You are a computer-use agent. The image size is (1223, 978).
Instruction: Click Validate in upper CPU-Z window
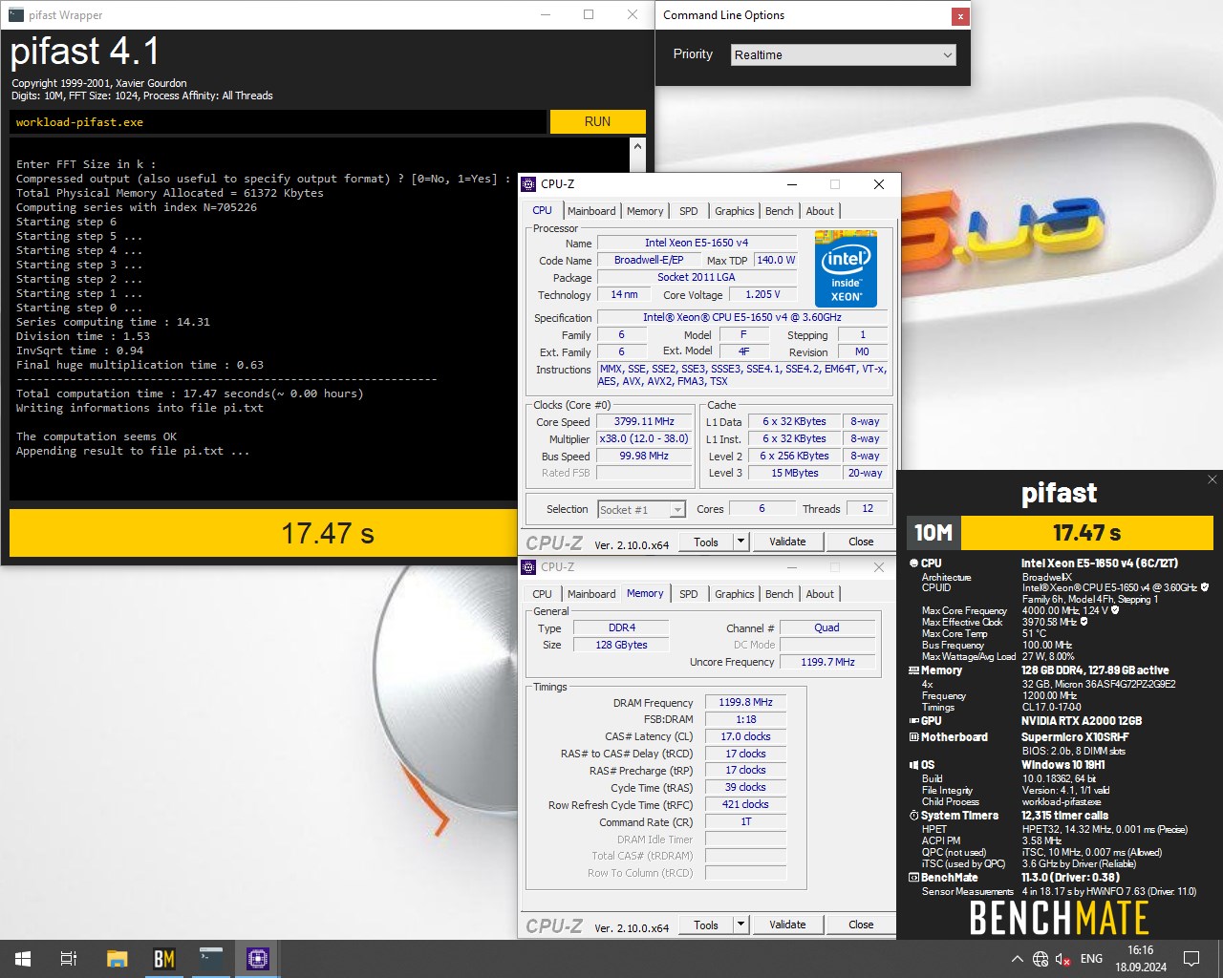(787, 542)
